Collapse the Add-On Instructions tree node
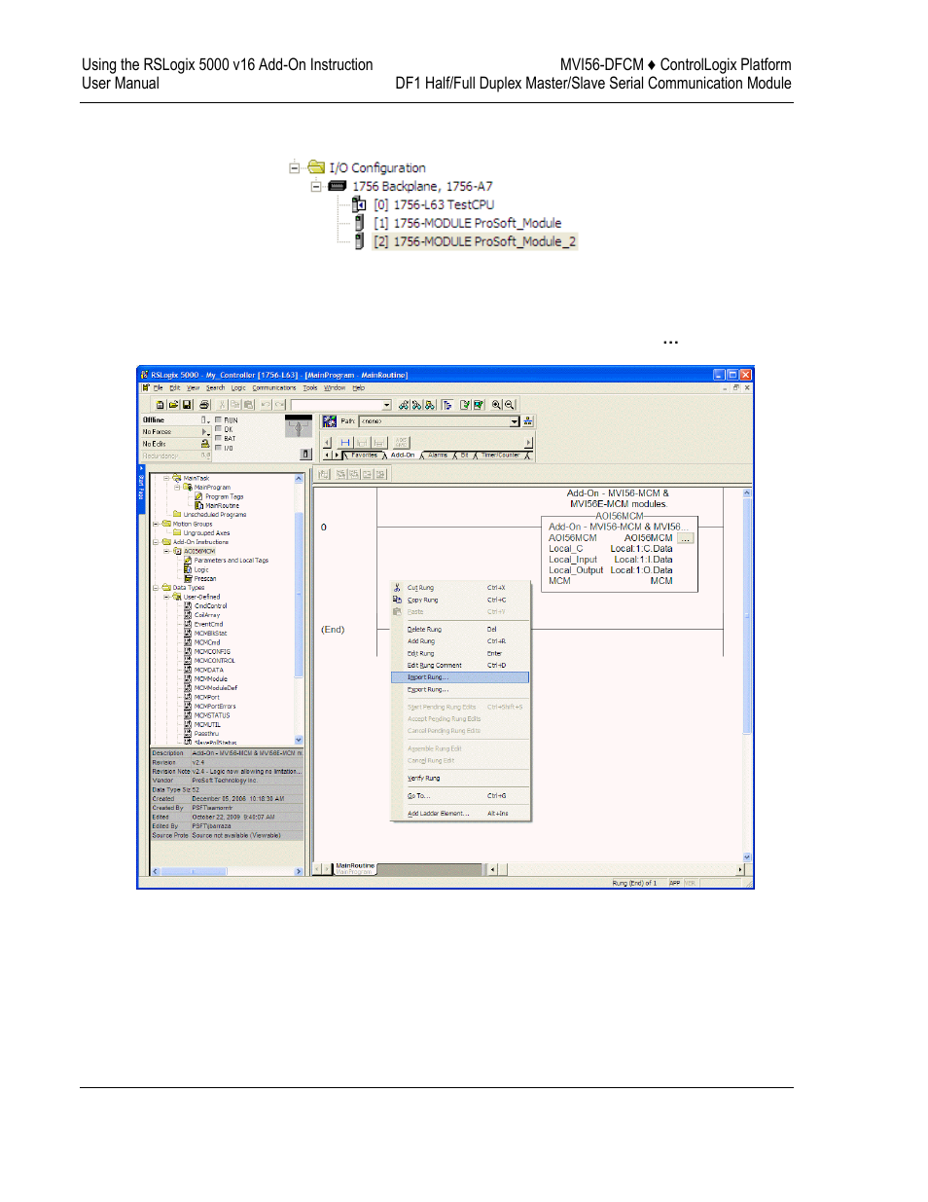 point(156,542)
